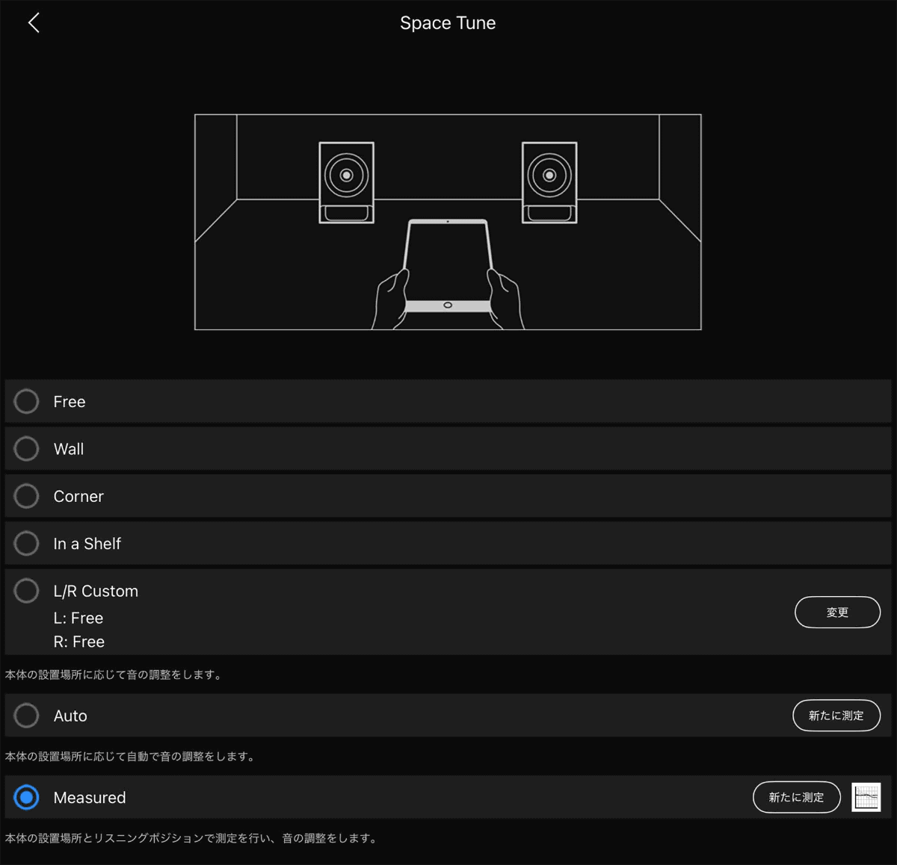Click the 'L: Free' text
The height and width of the screenshot is (865, 897).
click(x=78, y=618)
